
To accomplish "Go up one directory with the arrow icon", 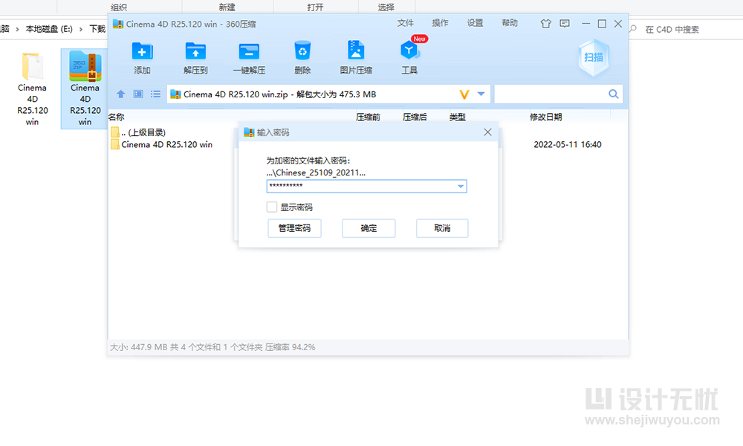I will (x=121, y=94).
